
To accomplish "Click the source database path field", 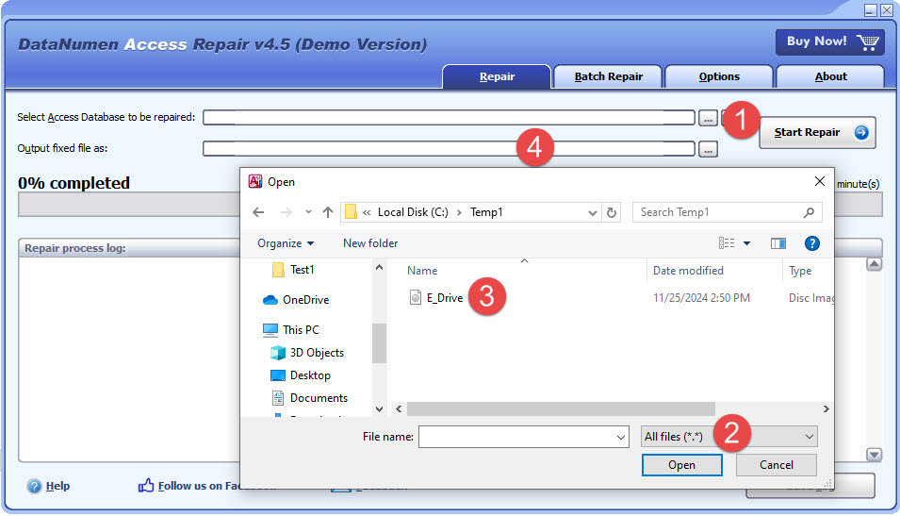I will tap(449, 118).
